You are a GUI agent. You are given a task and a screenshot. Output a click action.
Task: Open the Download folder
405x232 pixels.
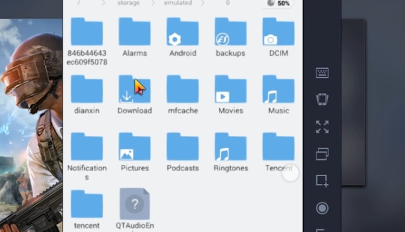[x=134, y=90]
